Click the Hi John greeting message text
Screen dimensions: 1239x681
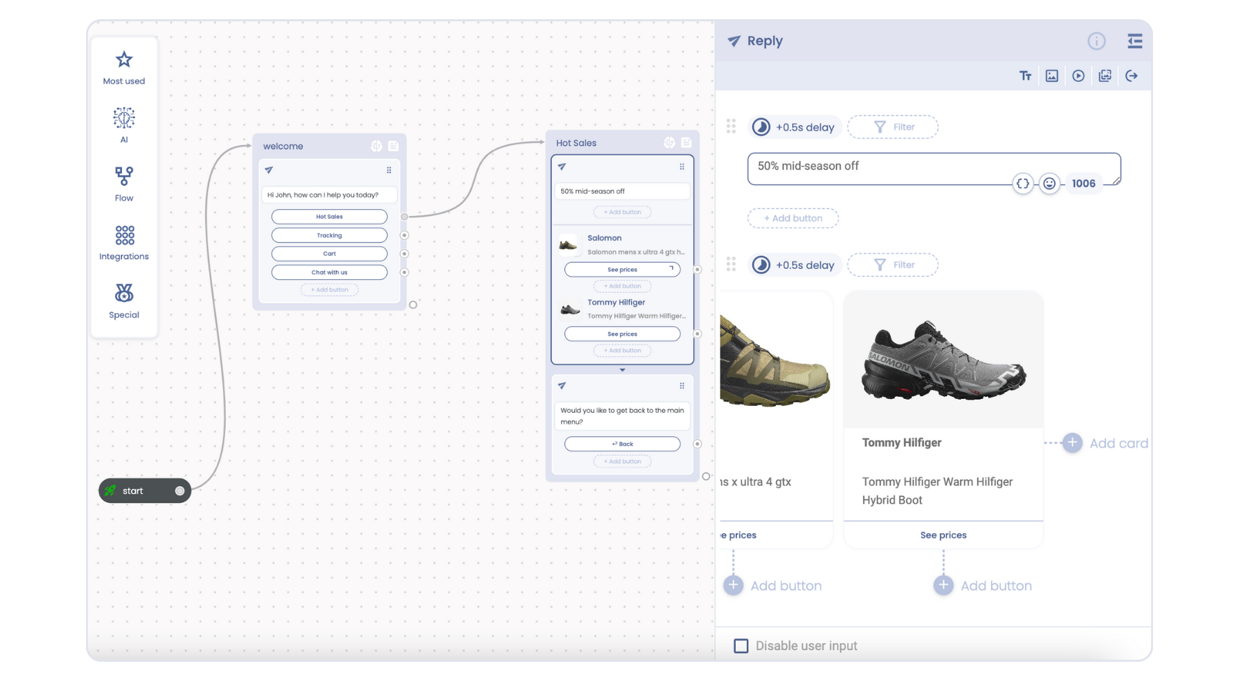tap(323, 195)
